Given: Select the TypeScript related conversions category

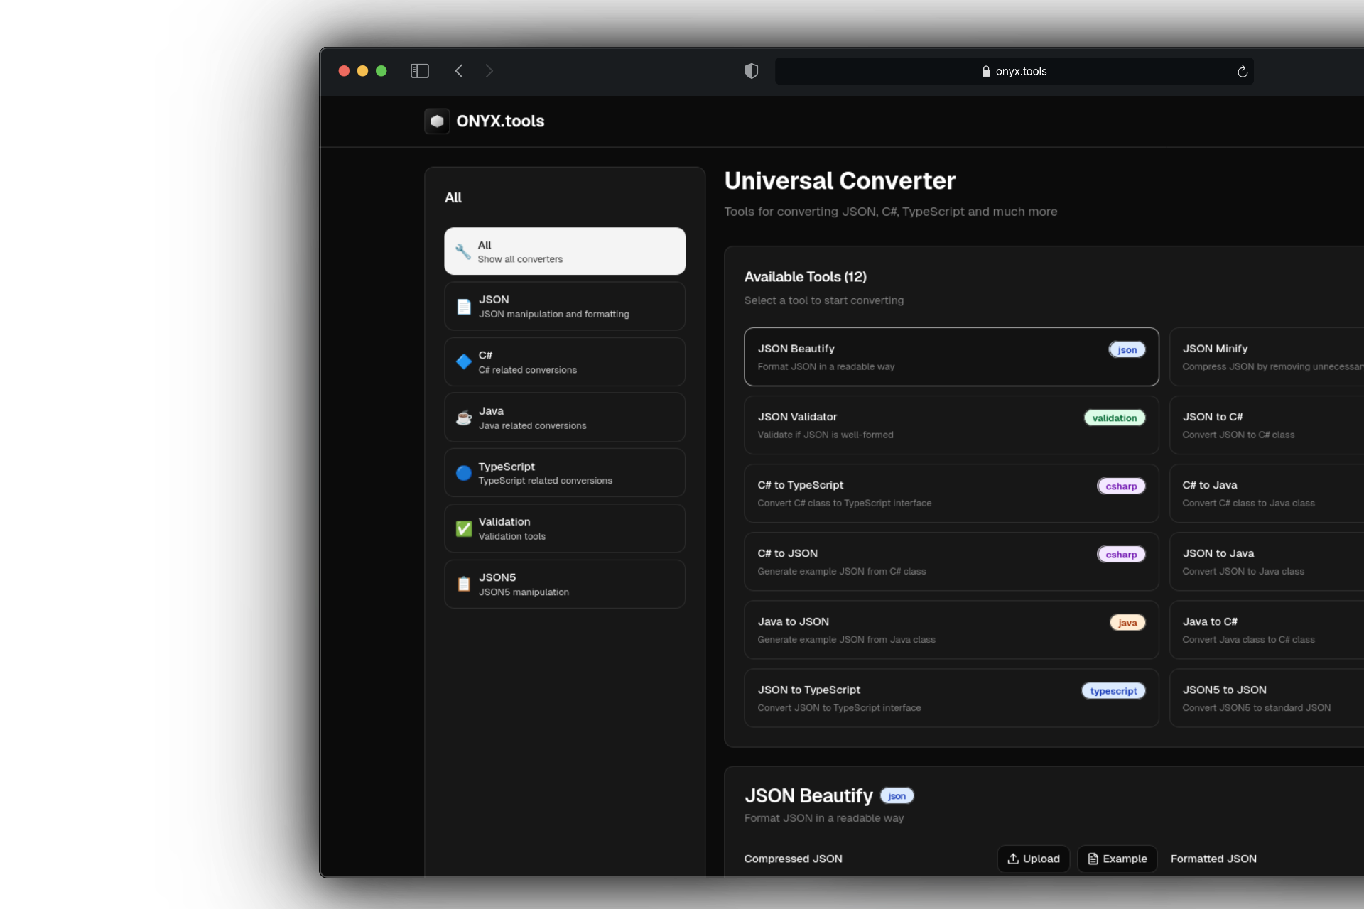Looking at the screenshot, I should (x=565, y=473).
